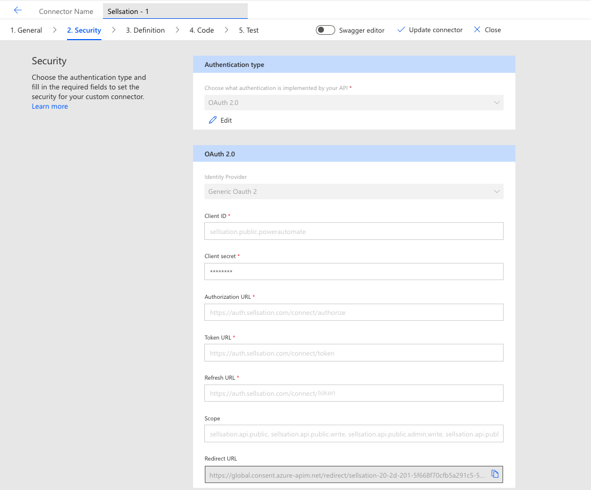Select the Scope input field
Image resolution: width=591 pixels, height=490 pixels.
(x=353, y=434)
